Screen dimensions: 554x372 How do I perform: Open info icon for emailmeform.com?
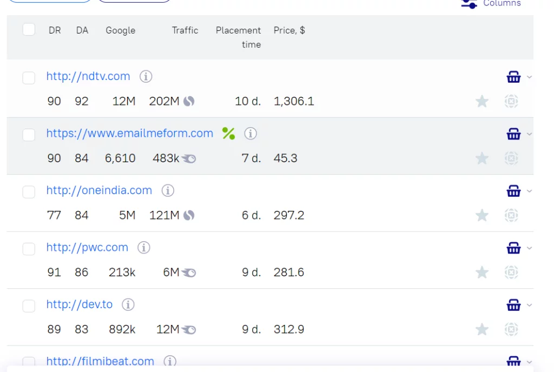pyautogui.click(x=250, y=134)
